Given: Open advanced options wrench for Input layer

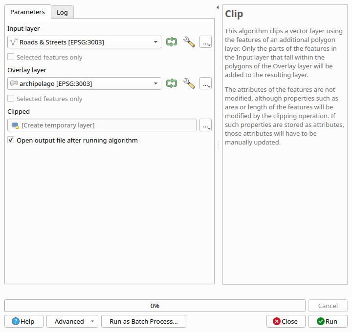Looking at the screenshot, I should point(189,42).
